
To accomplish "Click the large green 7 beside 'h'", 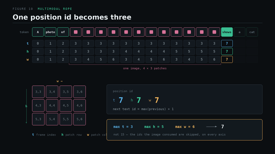I will click(139, 100).
